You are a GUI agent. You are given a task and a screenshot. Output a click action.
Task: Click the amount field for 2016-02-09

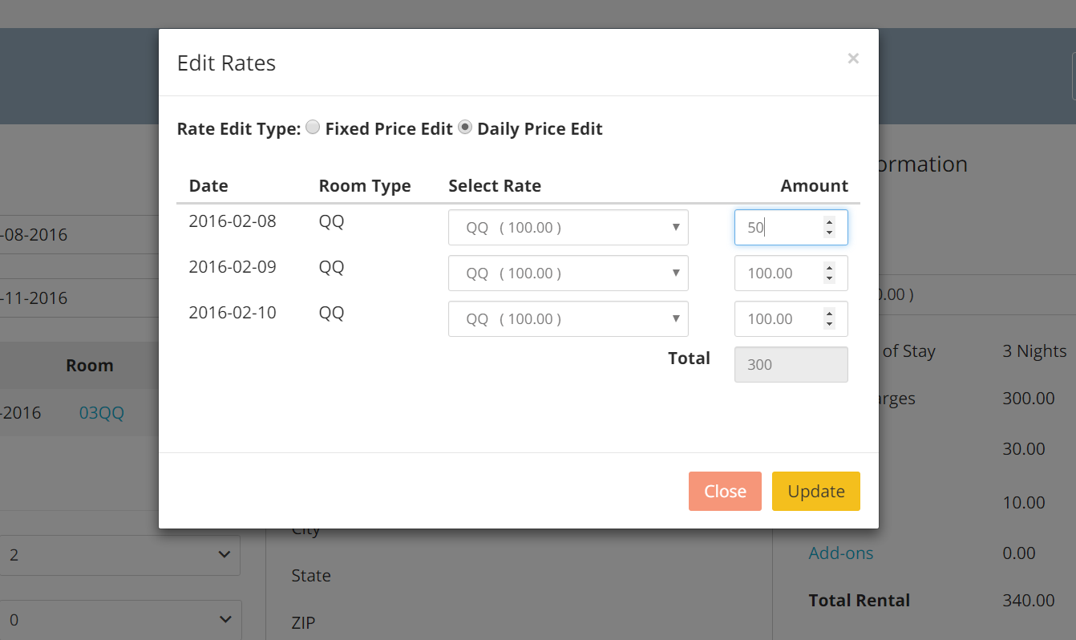[x=791, y=273]
